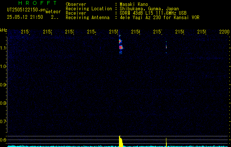
Task: Click the 'Receiving Antenna' field label
Action: tap(88, 18)
